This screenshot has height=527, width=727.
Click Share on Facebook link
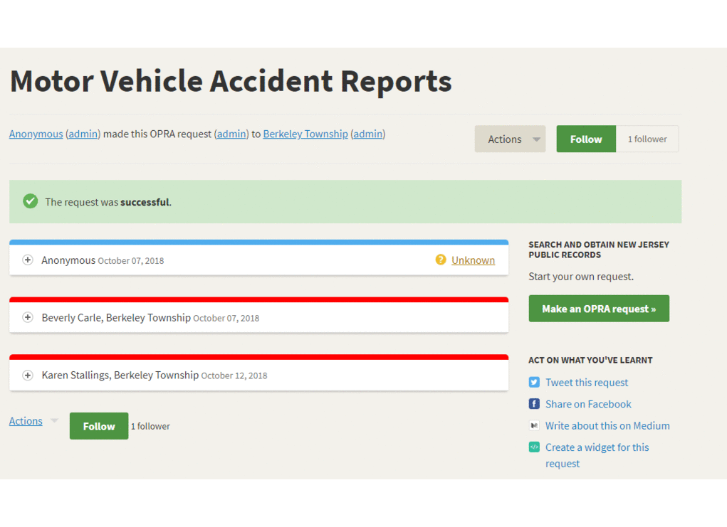(588, 404)
